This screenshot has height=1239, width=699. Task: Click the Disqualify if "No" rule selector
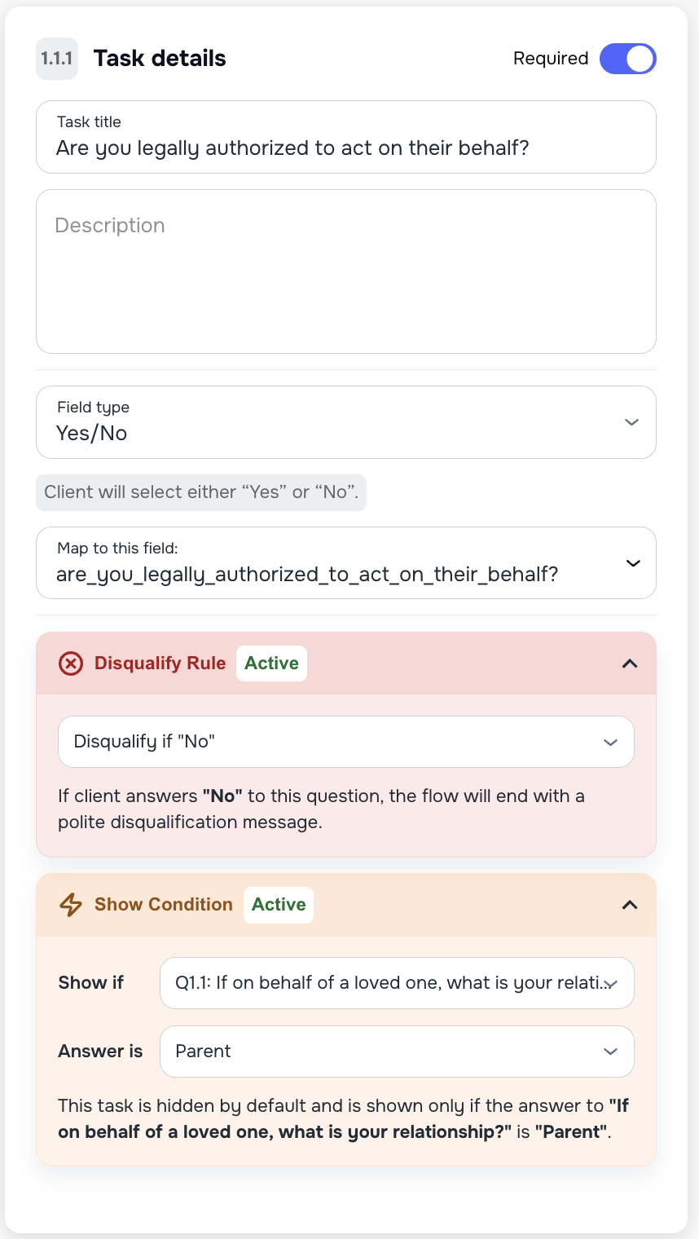pos(346,742)
